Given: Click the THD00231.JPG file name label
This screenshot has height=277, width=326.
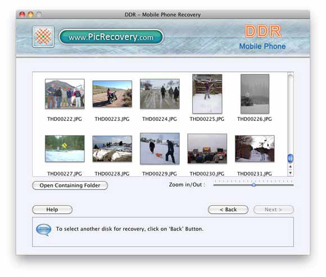Looking at the screenshot, I should (255, 174).
